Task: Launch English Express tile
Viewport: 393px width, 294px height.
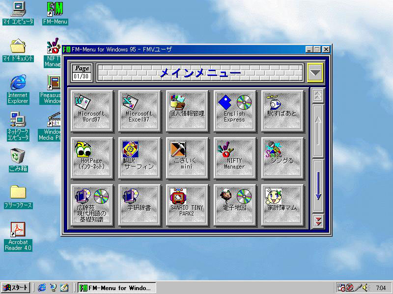Action: pos(235,111)
